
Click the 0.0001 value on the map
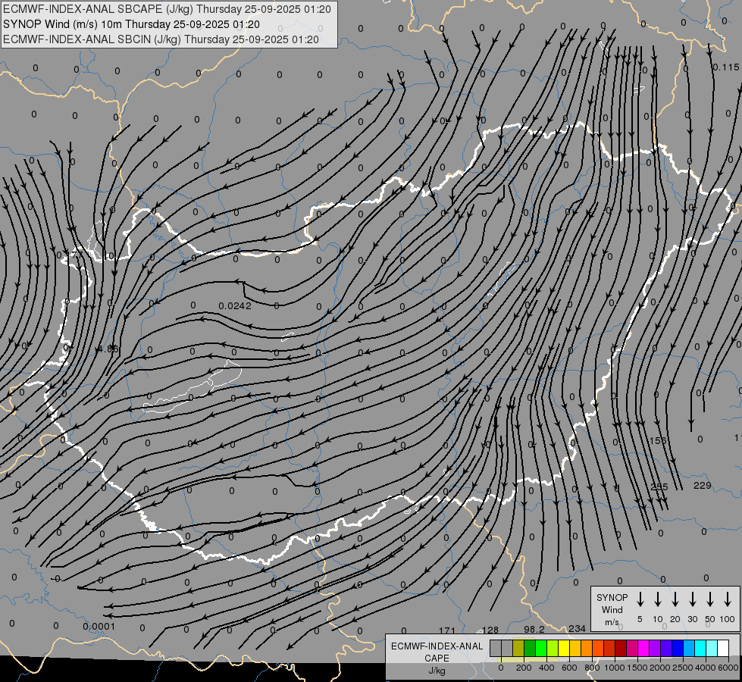[x=99, y=626]
